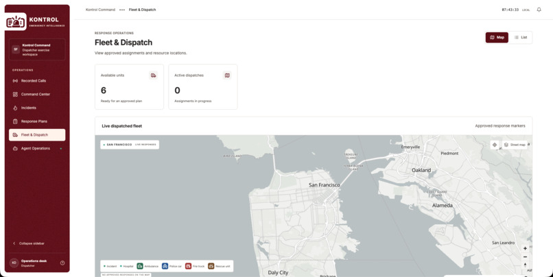Click the Rescue unit legend icon
553x277 pixels.
[x=211, y=266]
